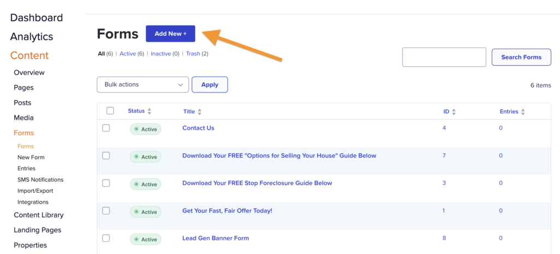Select the Forms sub-item under Forms
This screenshot has height=254, width=560.
click(25, 146)
